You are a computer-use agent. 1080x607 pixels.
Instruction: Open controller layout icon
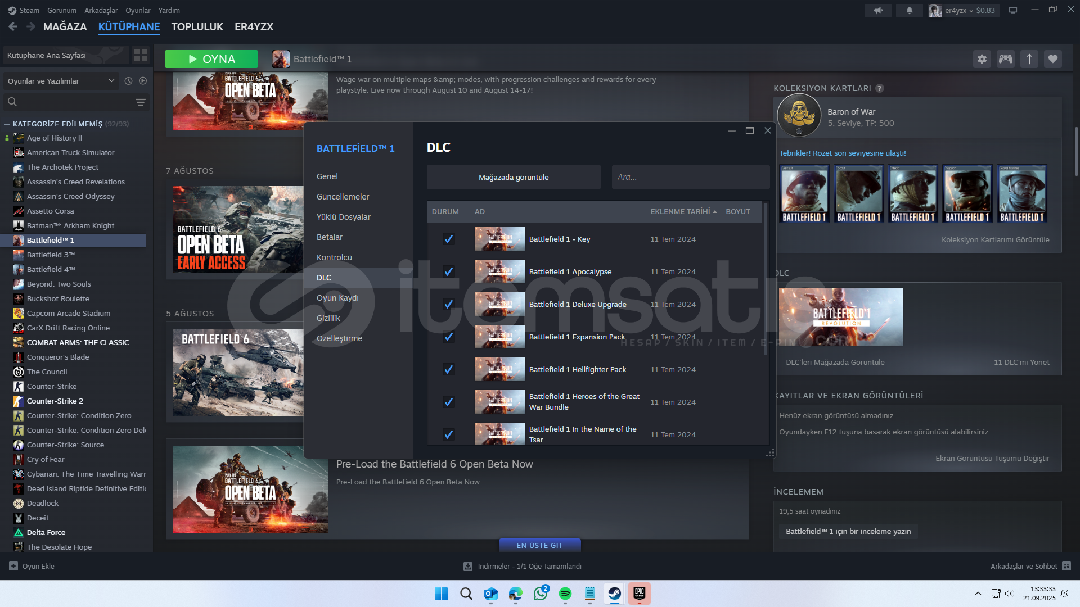click(1006, 59)
